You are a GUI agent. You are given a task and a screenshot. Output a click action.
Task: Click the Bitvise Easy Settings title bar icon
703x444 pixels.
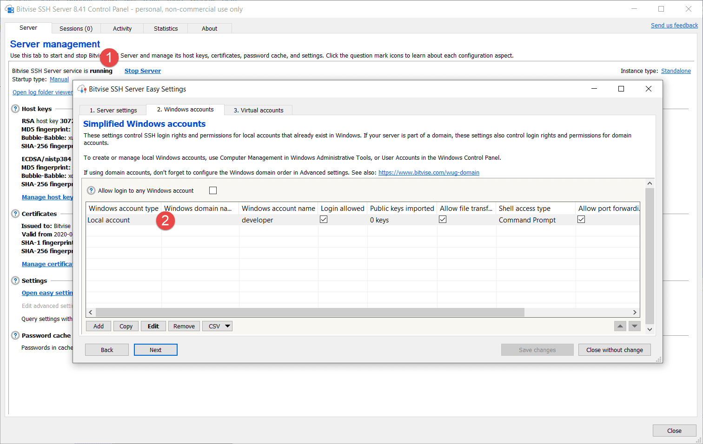click(82, 89)
